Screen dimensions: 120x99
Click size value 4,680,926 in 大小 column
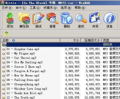click(72, 53)
